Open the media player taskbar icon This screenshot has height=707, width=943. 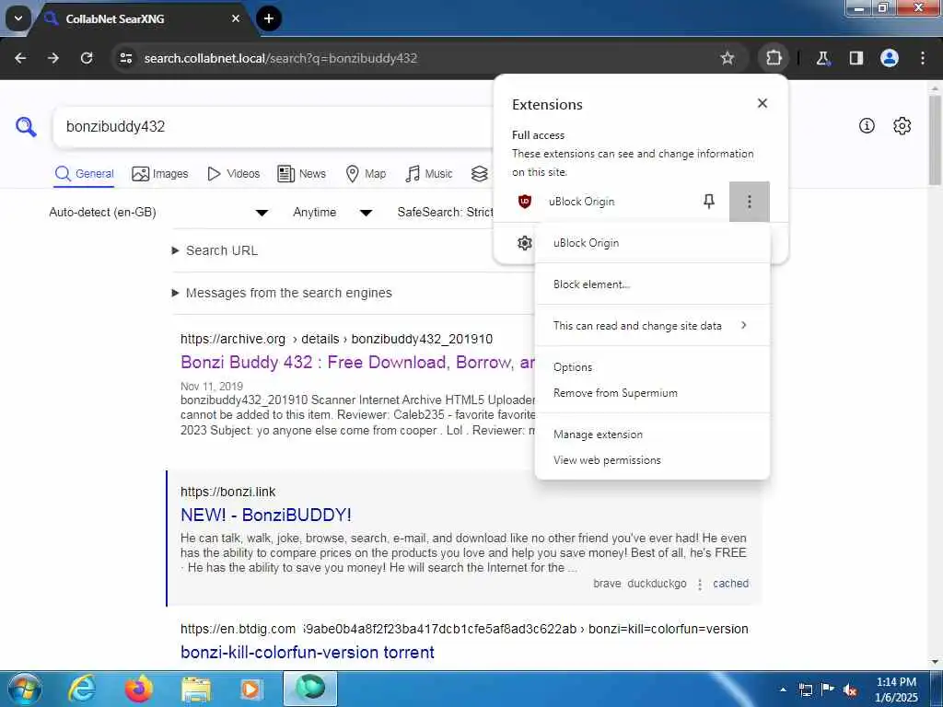point(251,689)
